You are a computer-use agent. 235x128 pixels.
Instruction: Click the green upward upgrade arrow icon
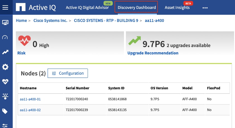tap(135, 41)
